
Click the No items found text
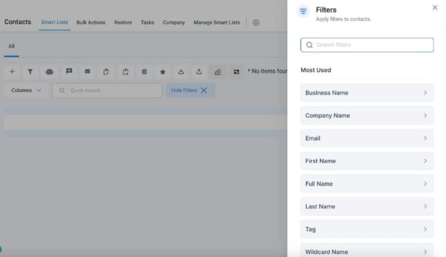coord(267,71)
